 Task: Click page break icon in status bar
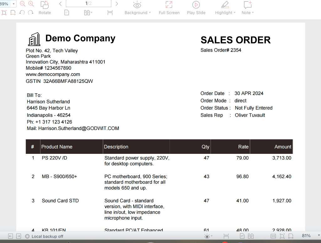coord(226,236)
